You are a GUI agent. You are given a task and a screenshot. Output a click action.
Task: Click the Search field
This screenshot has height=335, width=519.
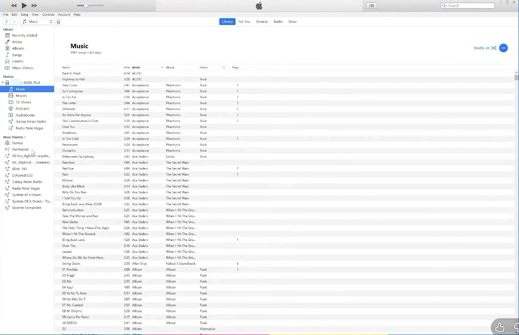click(x=468, y=6)
